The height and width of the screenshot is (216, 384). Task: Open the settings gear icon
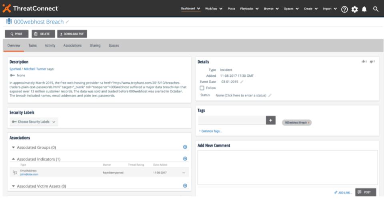point(354,9)
